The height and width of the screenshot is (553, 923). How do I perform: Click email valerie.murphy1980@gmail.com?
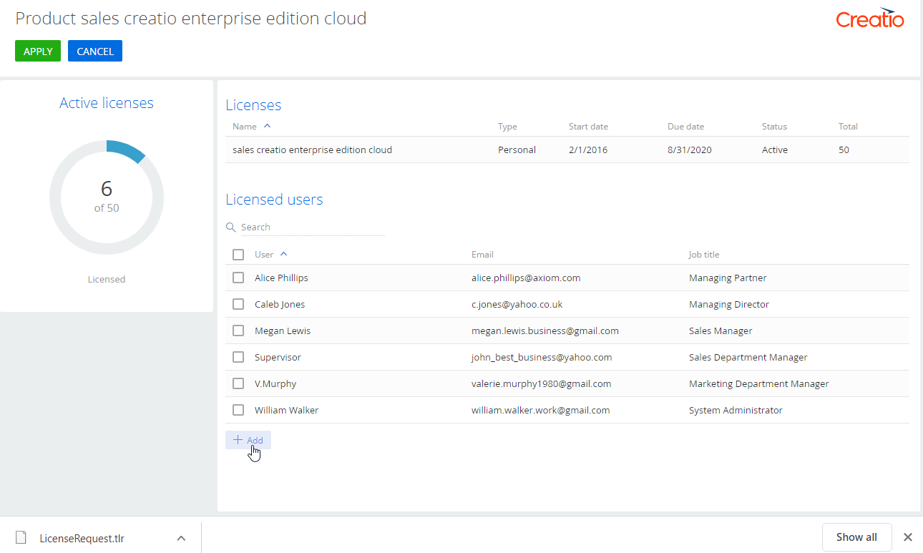click(542, 383)
